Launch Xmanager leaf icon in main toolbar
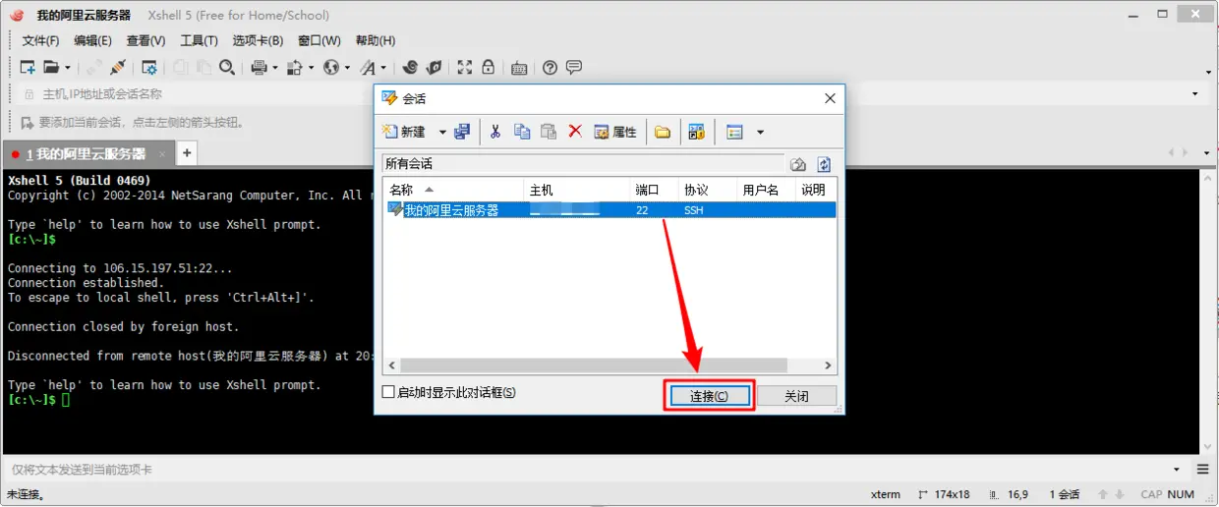This screenshot has width=1219, height=507. [x=434, y=68]
